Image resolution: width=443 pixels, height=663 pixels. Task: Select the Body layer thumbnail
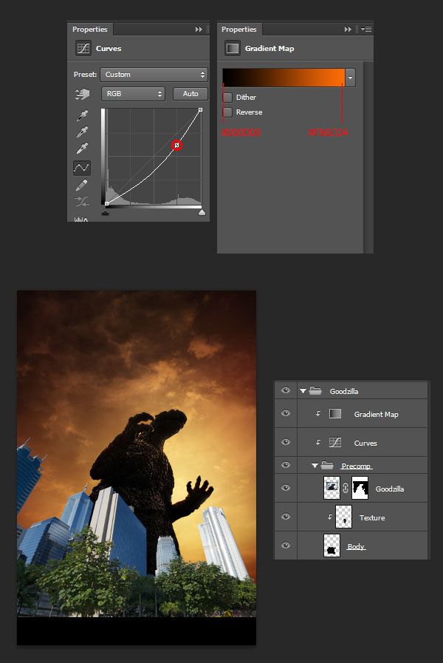coord(332,545)
